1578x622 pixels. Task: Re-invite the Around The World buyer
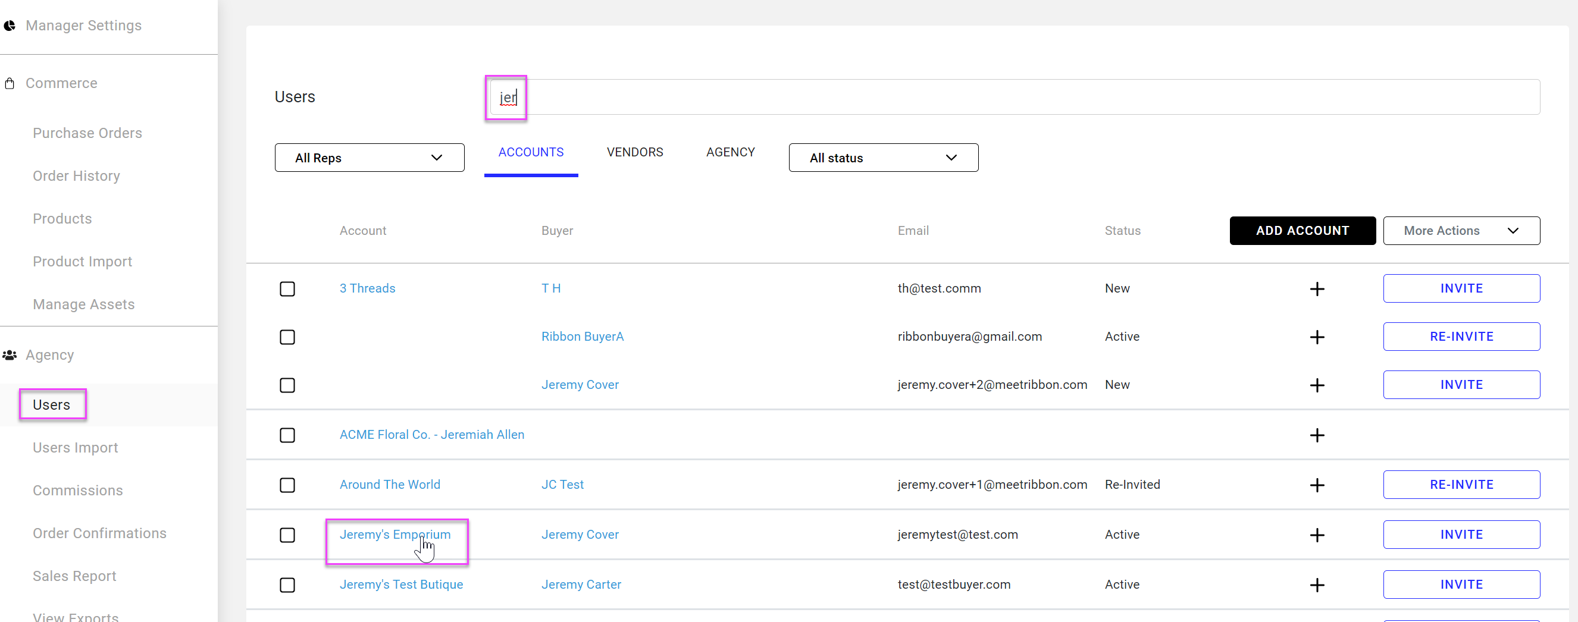point(1460,485)
